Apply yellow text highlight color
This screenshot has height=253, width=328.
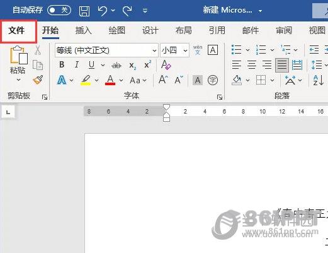click(x=86, y=80)
